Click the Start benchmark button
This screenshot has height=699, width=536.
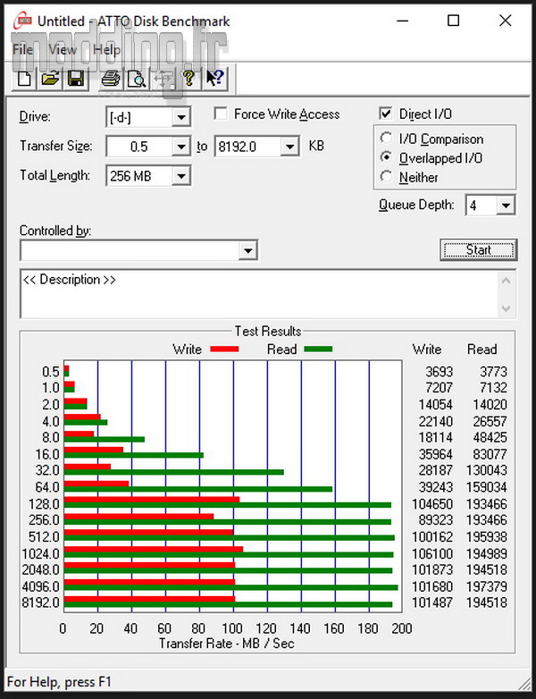coord(479,249)
